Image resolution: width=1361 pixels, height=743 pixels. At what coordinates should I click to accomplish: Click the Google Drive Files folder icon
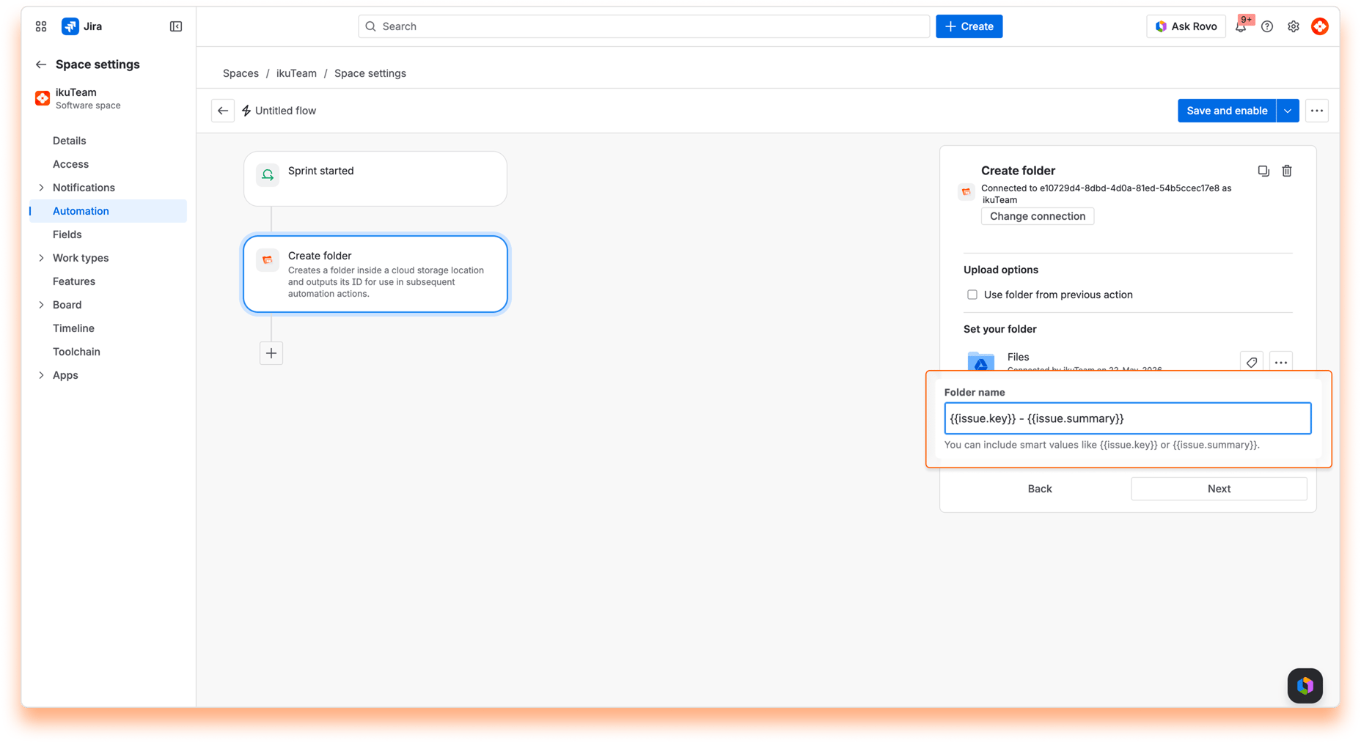(981, 362)
